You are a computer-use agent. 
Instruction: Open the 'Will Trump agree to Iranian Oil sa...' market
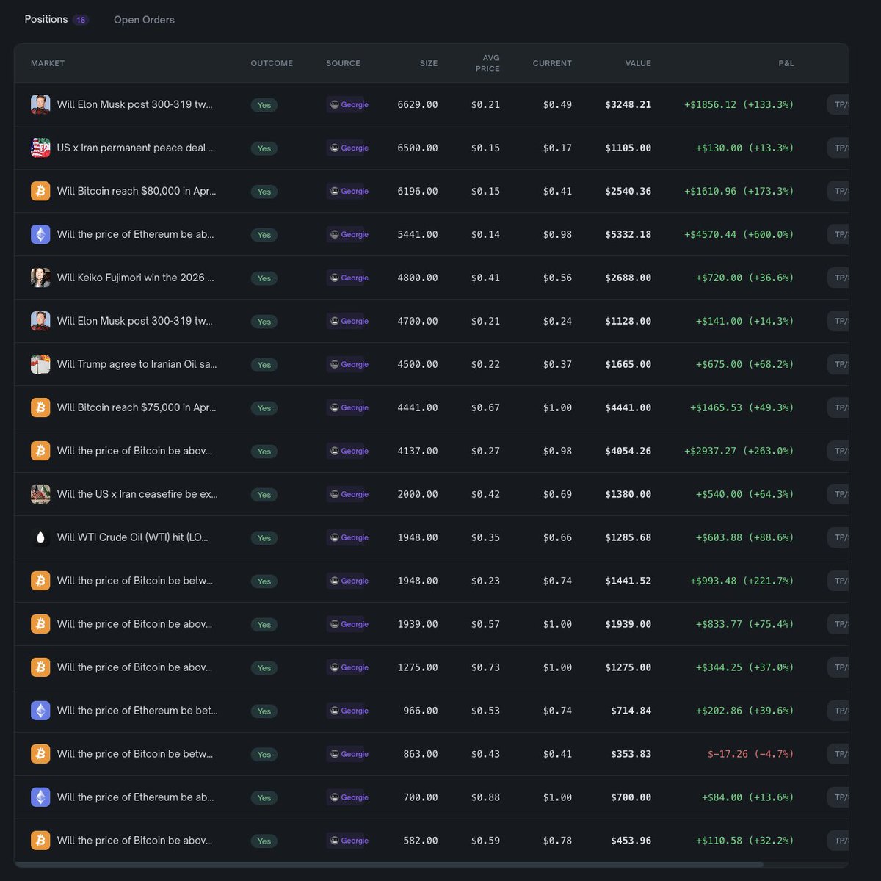pos(137,364)
